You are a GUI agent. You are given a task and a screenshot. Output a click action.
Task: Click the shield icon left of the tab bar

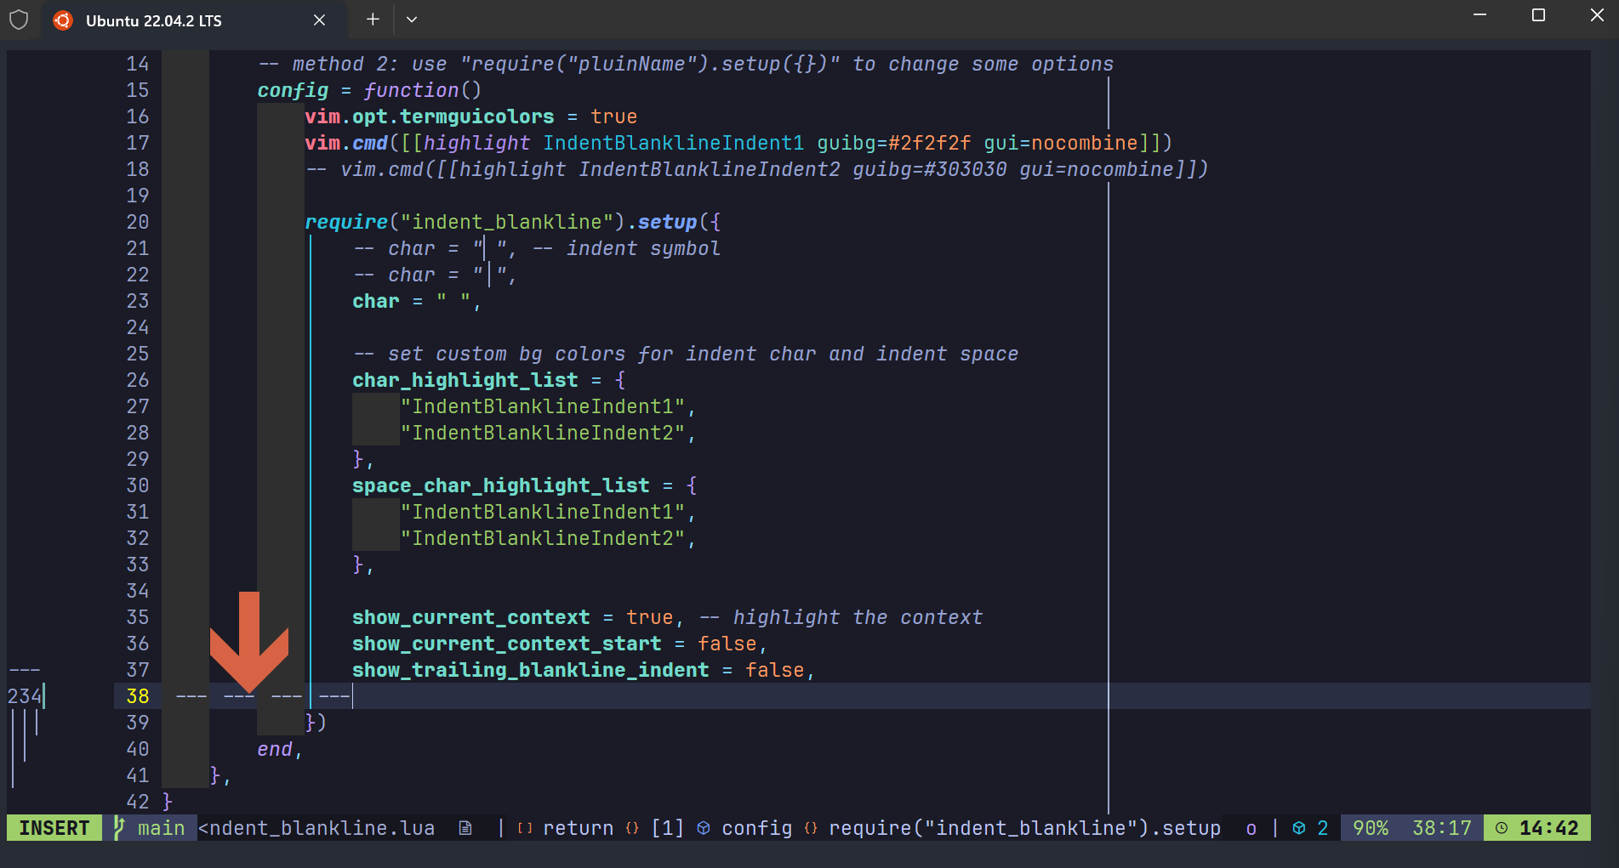click(19, 20)
